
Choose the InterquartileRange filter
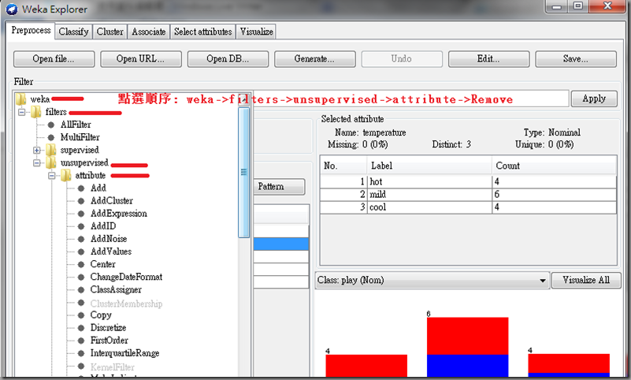tap(124, 353)
